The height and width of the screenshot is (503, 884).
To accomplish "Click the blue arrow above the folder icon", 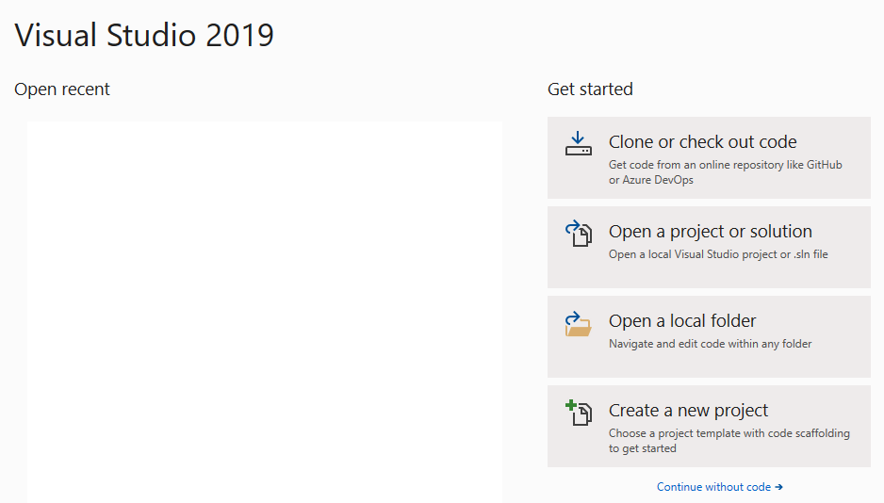I will click(573, 315).
